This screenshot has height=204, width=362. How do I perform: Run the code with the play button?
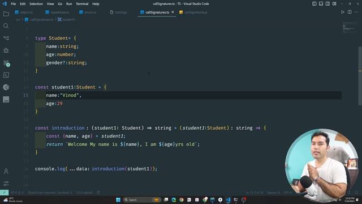pos(343,12)
